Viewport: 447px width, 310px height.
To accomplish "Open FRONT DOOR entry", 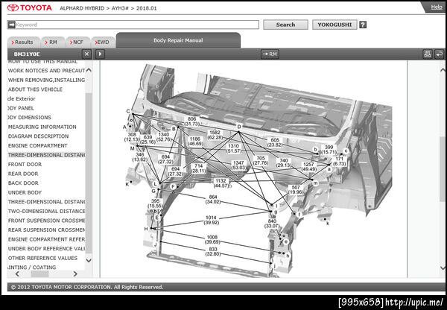I will click(25, 164).
